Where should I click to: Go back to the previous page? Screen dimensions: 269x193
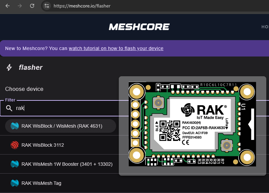(x=8, y=6)
